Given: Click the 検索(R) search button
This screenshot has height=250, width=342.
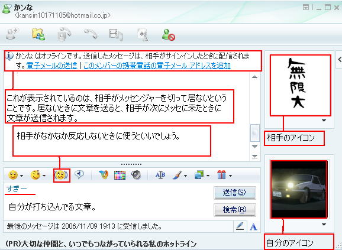Looking at the screenshot, I should point(235,210).
